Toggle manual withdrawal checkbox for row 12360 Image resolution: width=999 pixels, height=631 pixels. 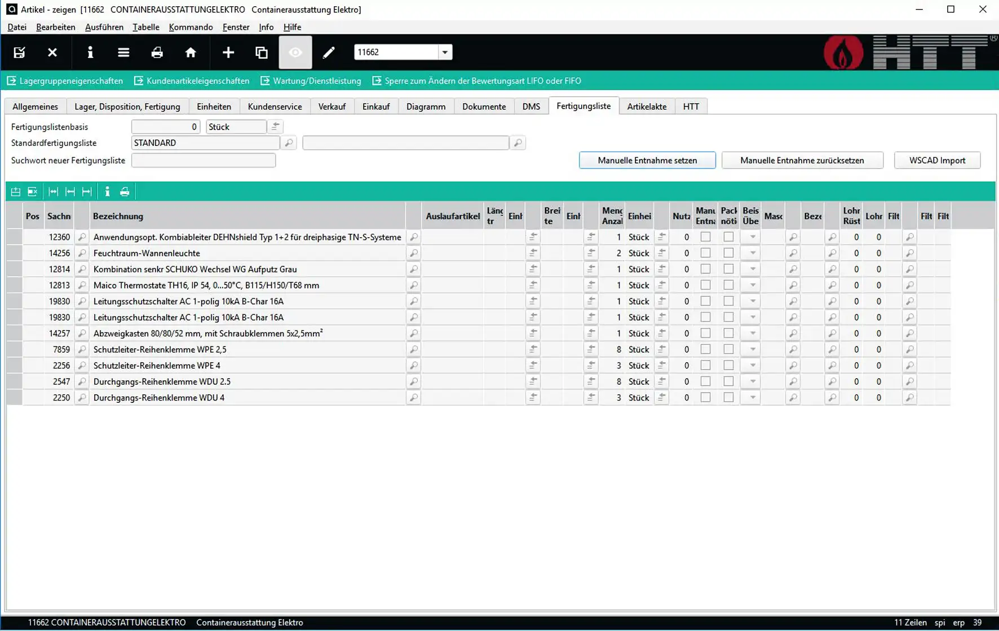705,237
